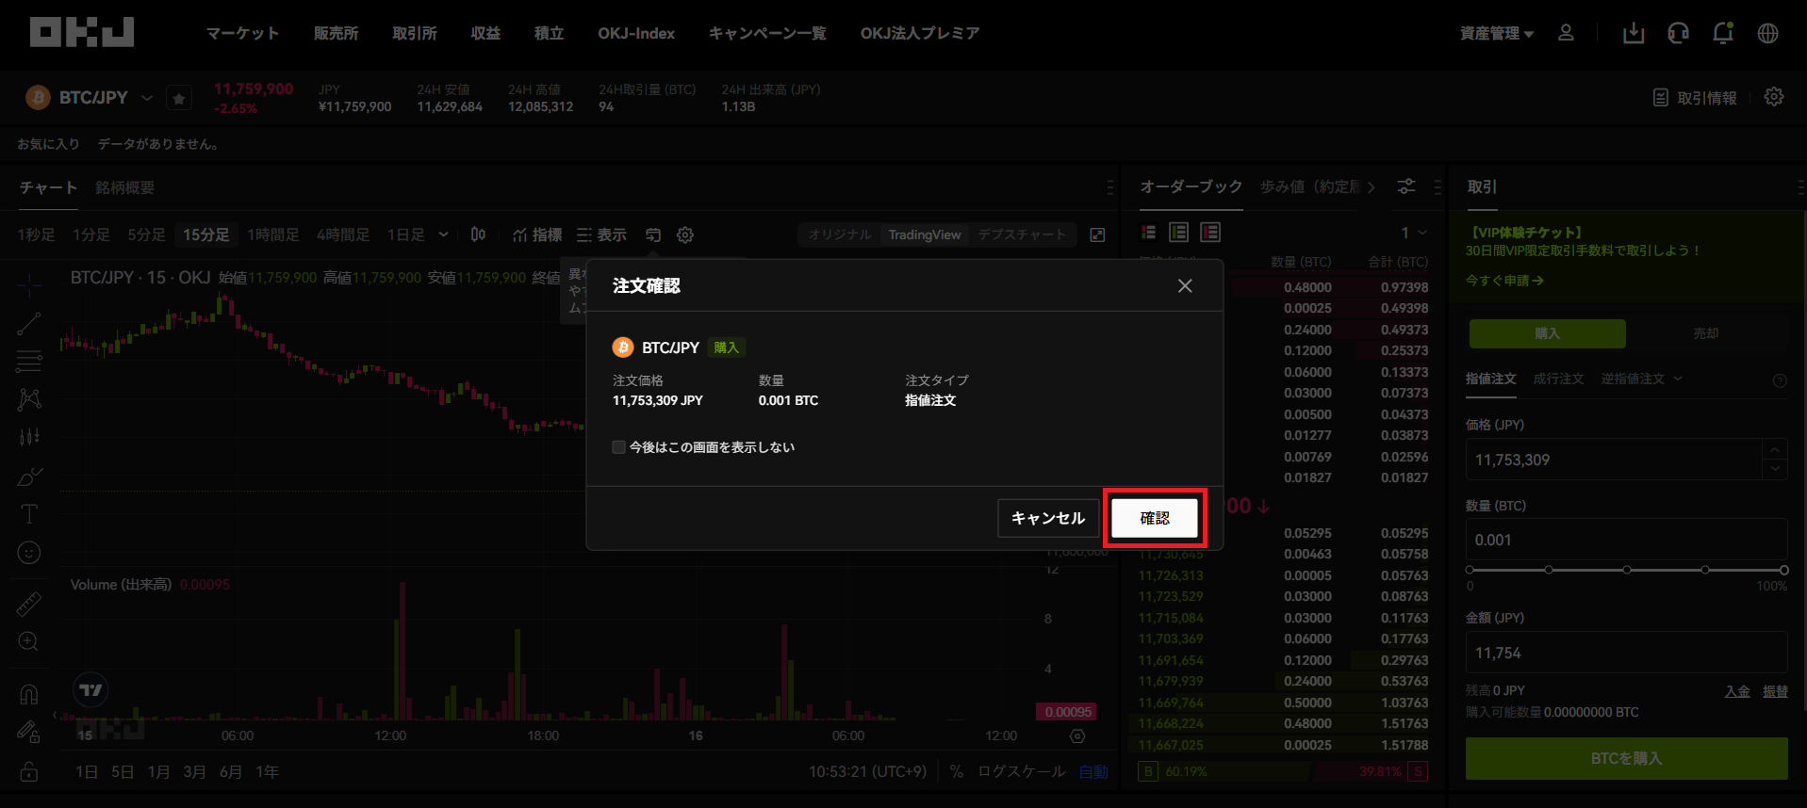
Task: Switch order side to 売却
Action: [x=1706, y=333]
